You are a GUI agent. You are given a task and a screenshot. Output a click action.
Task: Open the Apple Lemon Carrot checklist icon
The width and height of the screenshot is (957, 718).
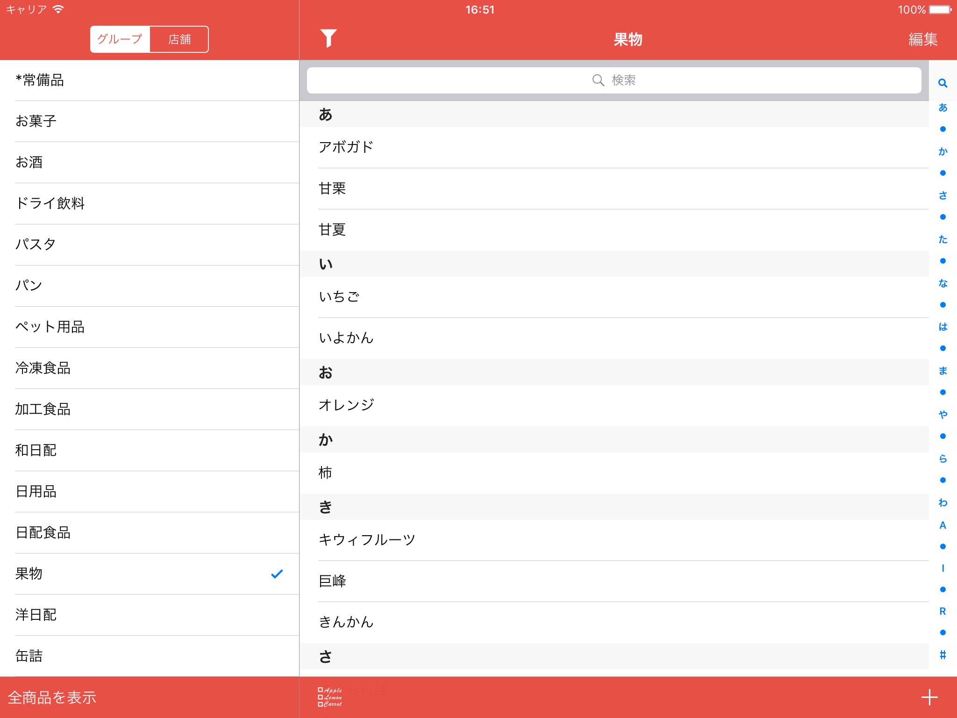pyautogui.click(x=330, y=697)
